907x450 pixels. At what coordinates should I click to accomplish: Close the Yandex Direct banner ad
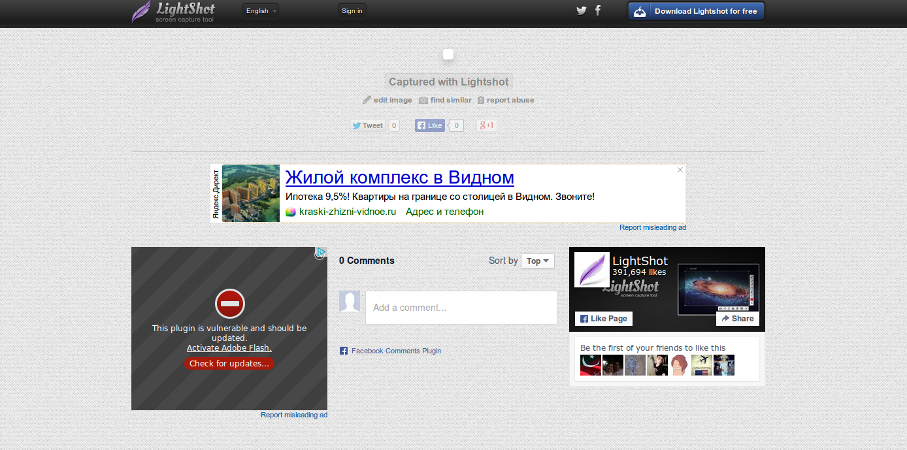click(680, 170)
